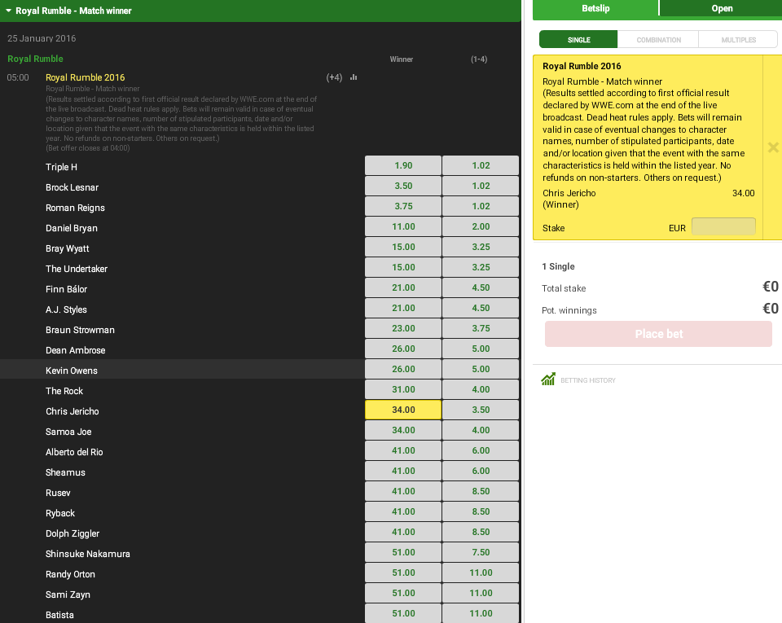Select the MULTIPLES bet type tab
This screenshot has width=782, height=623.
point(738,40)
